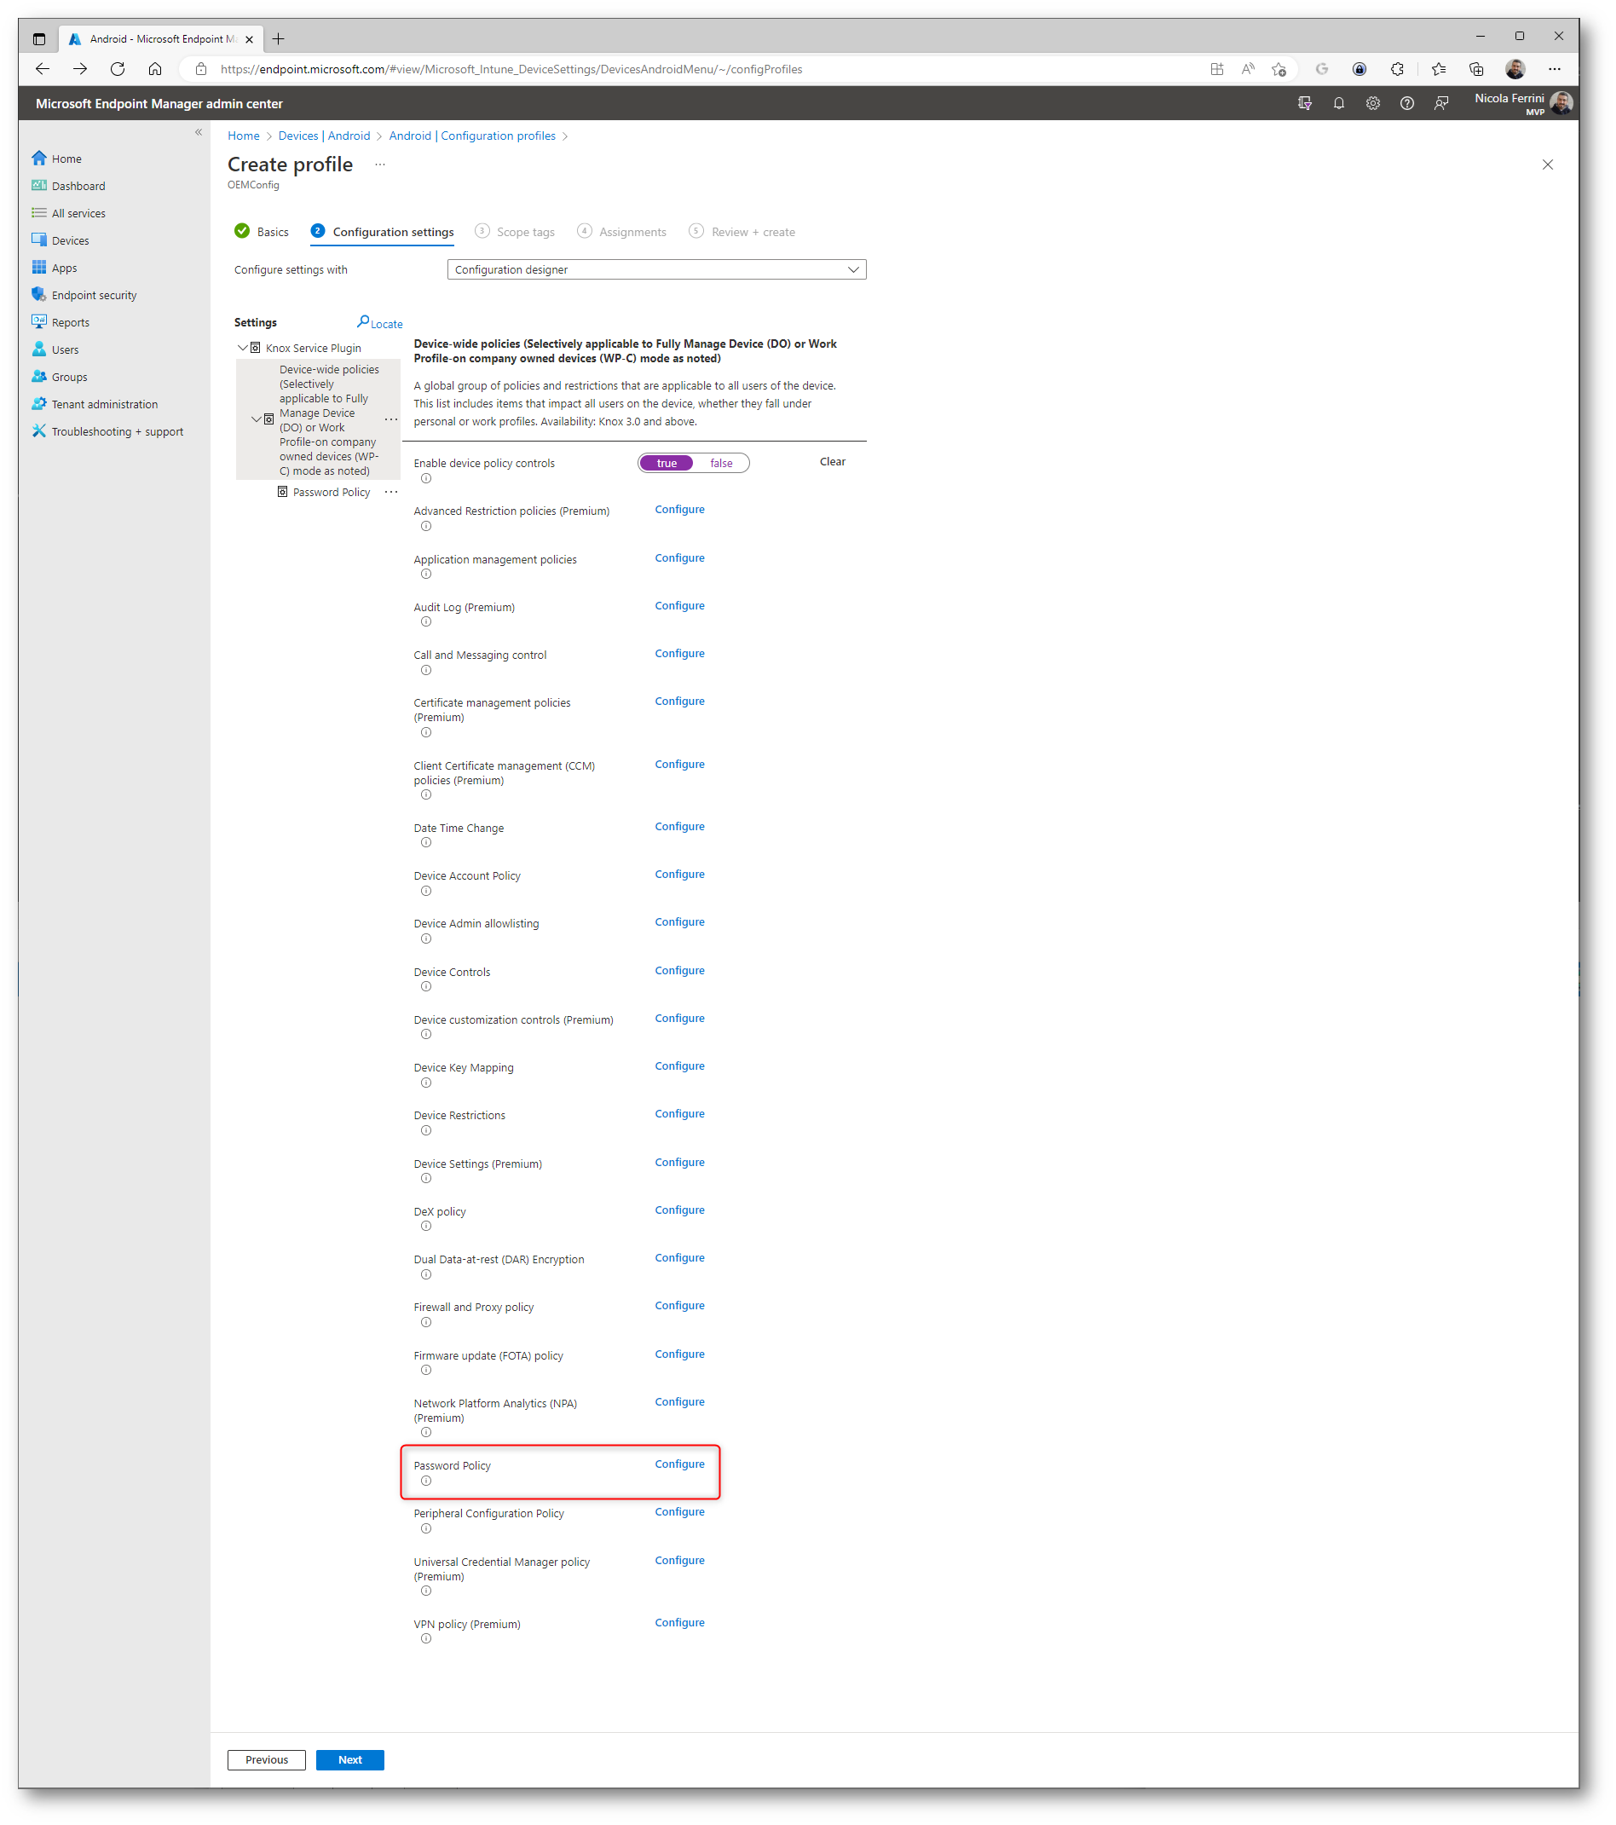
Task: Open Users in the sidebar
Action: tap(55, 350)
